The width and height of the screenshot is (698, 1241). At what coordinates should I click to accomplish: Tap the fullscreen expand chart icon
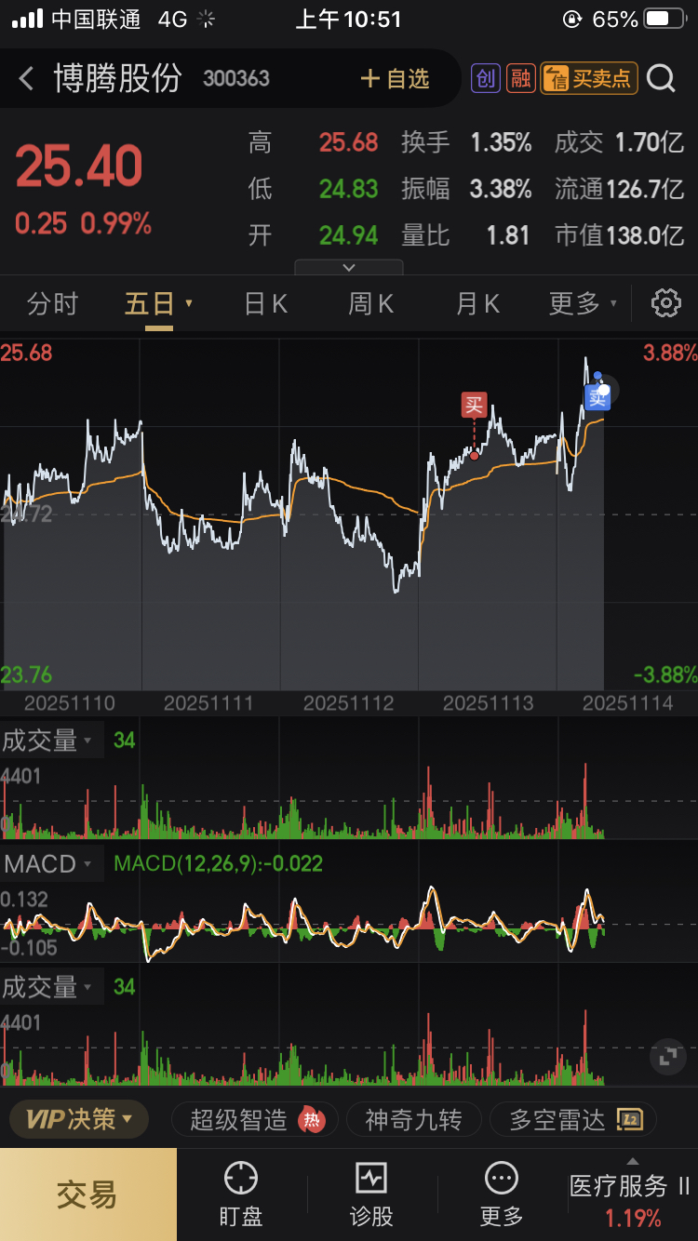(666, 1057)
